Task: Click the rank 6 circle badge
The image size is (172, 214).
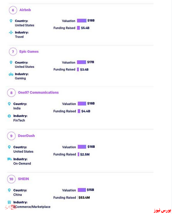Action: (x=13, y=10)
